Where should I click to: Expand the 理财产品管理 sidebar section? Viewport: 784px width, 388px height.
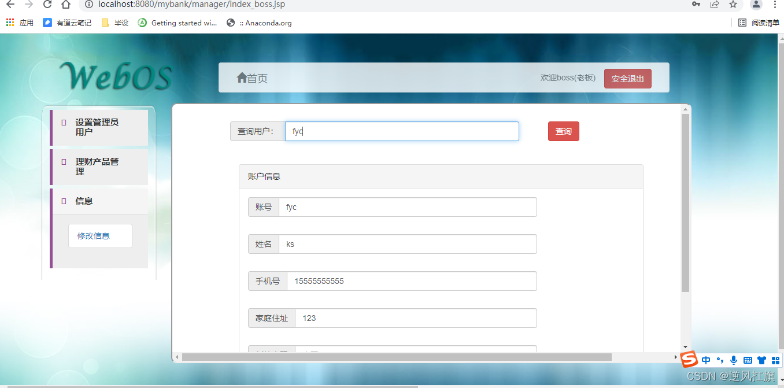99,167
